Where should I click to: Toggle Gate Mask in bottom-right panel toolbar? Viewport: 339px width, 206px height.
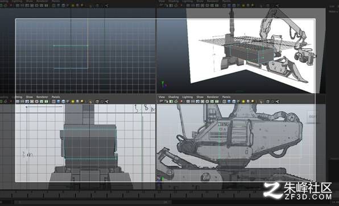pos(202,102)
